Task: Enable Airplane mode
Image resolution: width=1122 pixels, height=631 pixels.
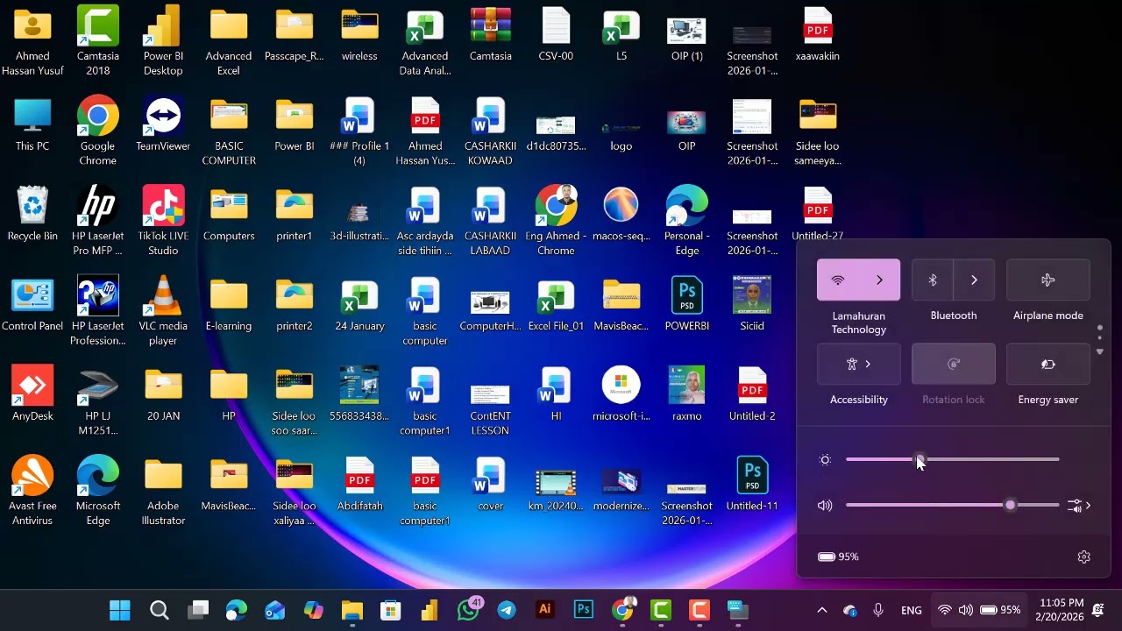Action: [1048, 280]
